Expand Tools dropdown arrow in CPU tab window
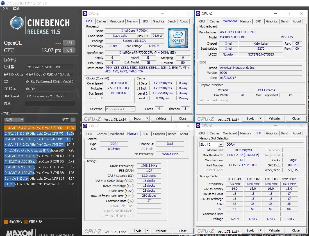The height and width of the screenshot is (236, 309). pos(147,118)
